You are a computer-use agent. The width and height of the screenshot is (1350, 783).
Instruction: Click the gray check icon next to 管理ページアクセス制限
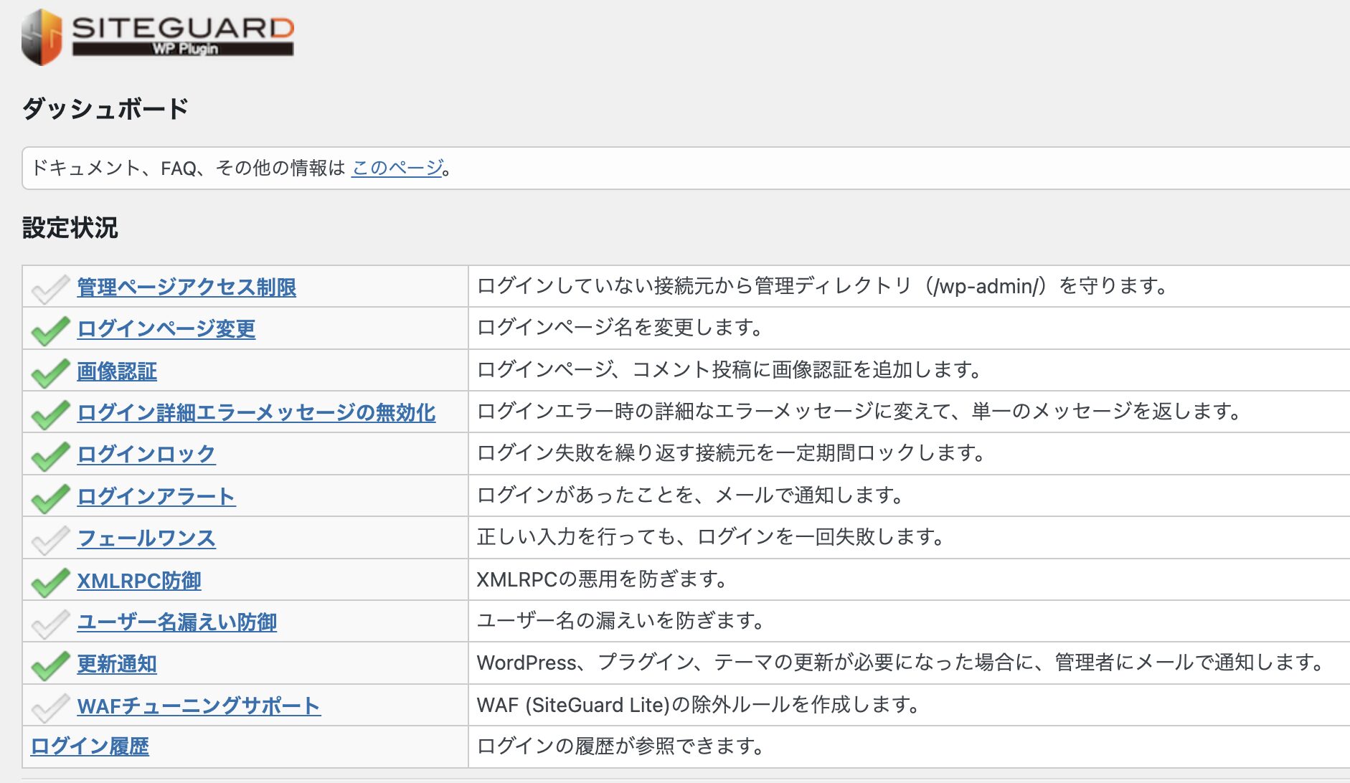point(48,286)
